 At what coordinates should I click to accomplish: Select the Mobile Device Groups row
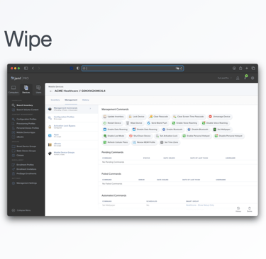tap(72, 154)
